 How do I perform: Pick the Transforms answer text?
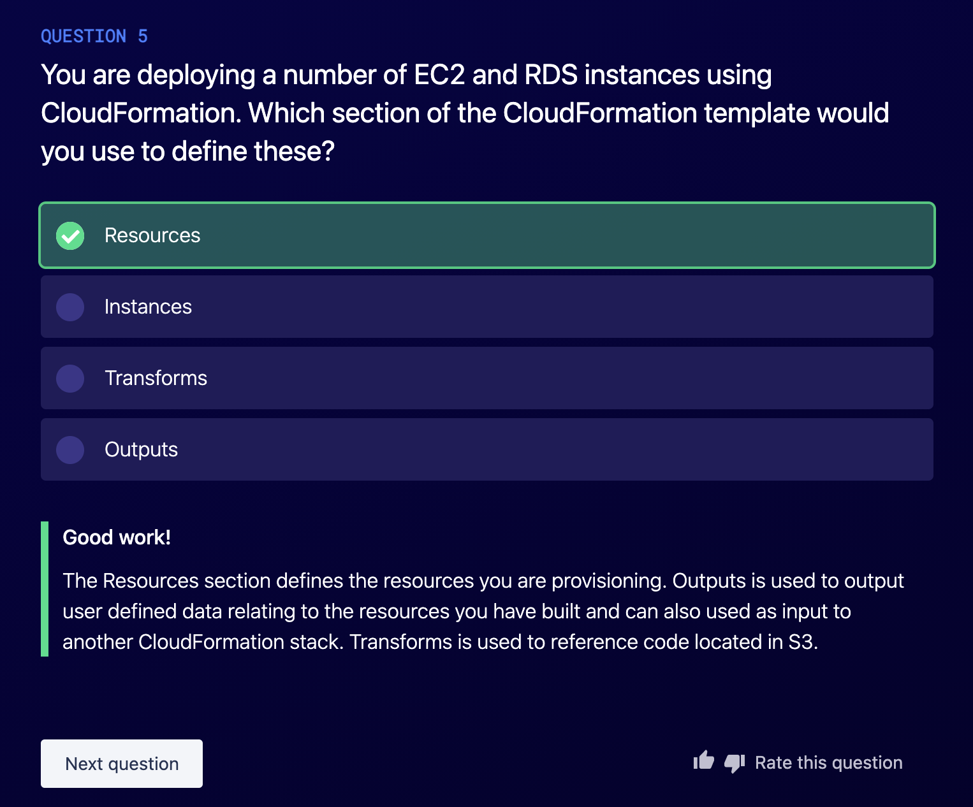156,378
